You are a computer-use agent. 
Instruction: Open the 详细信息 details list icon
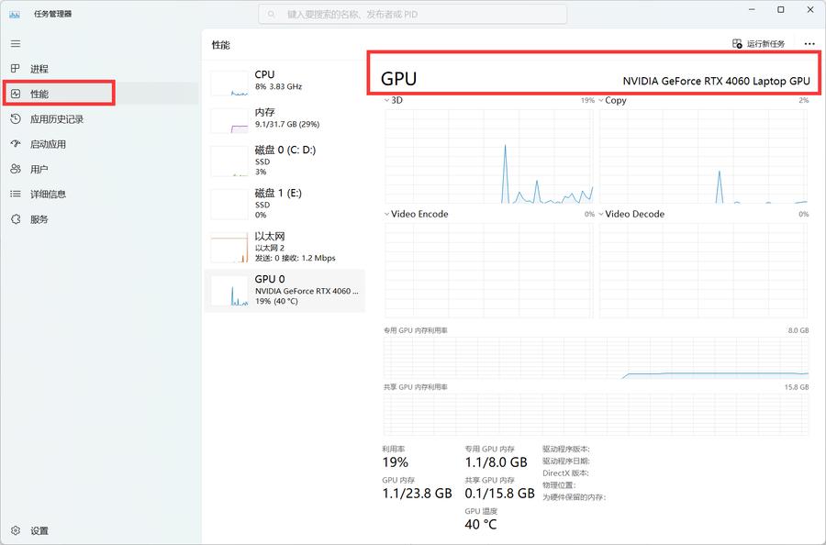click(x=16, y=194)
